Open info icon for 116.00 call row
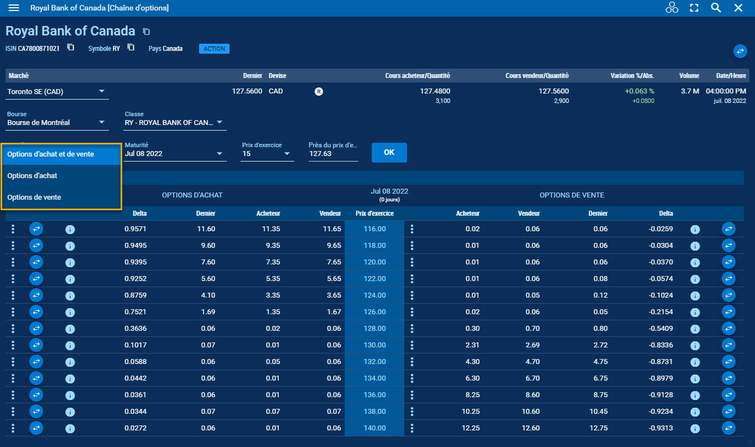This screenshot has height=447, width=755. coord(70,230)
